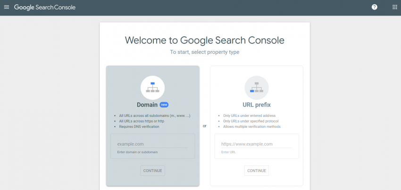Click the blue "new" badge
Viewport: 401px width, 190px height.
pos(164,105)
